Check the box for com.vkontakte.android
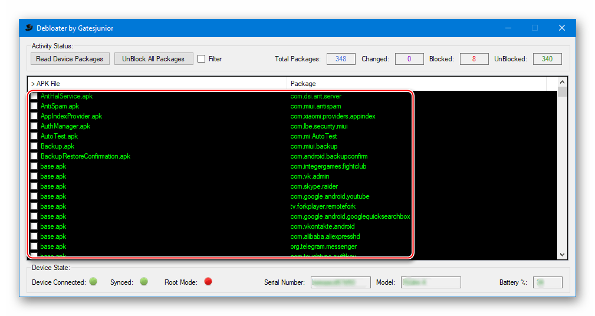The image size is (595, 316). point(34,226)
